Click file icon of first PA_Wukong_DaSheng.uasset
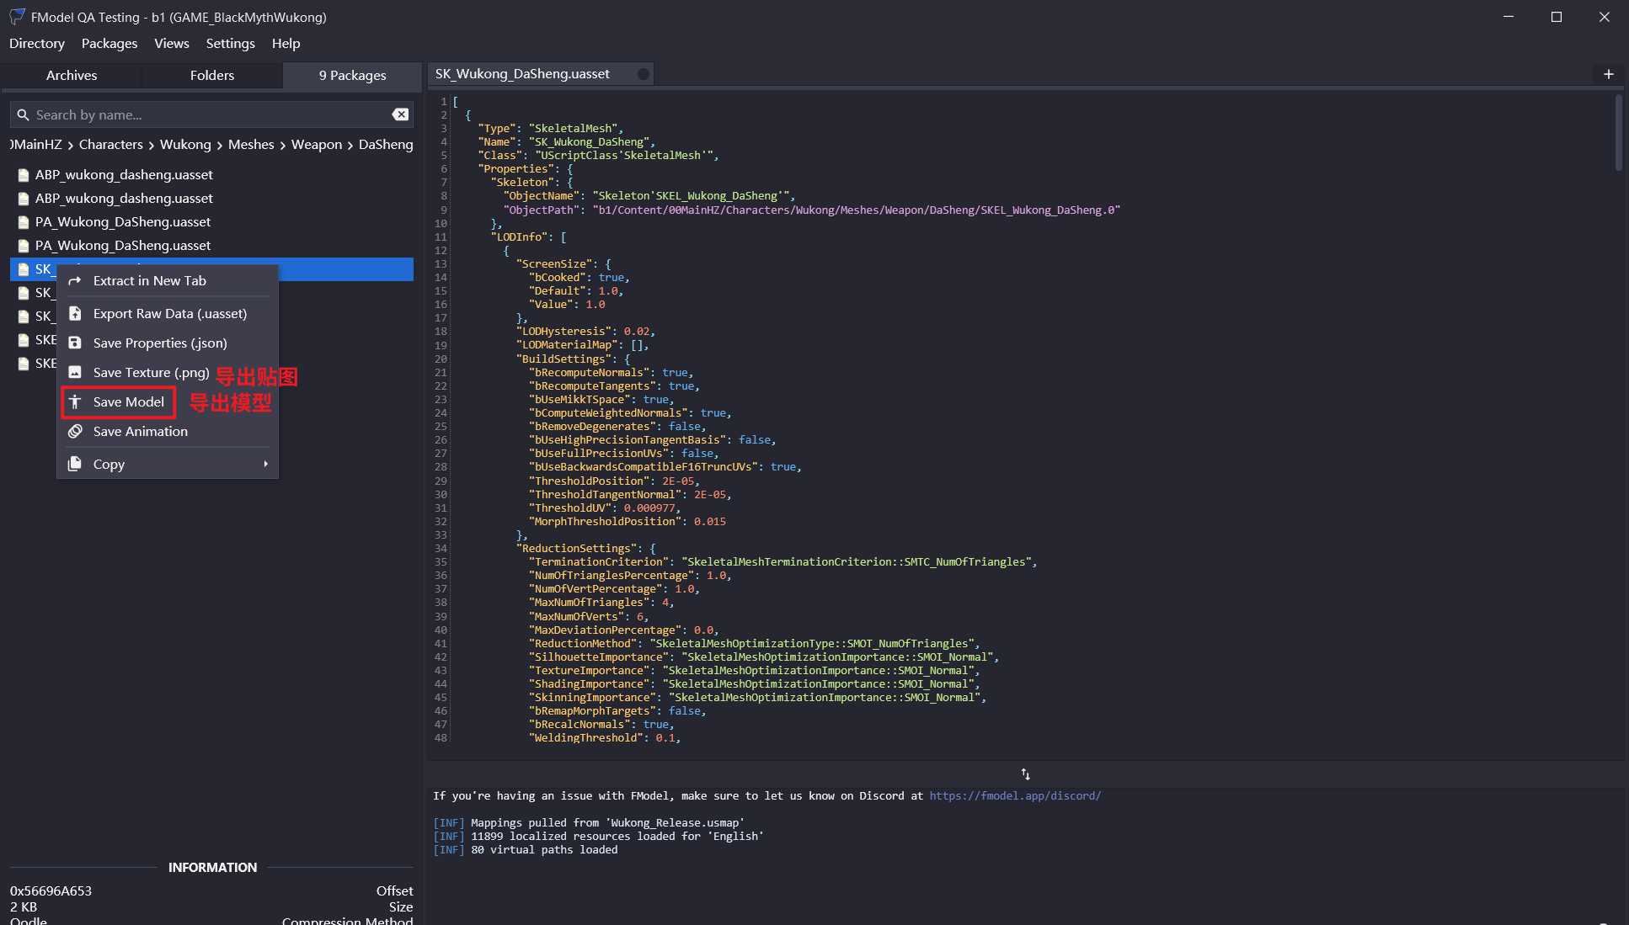Viewport: 1629px width, 925px height. point(24,222)
